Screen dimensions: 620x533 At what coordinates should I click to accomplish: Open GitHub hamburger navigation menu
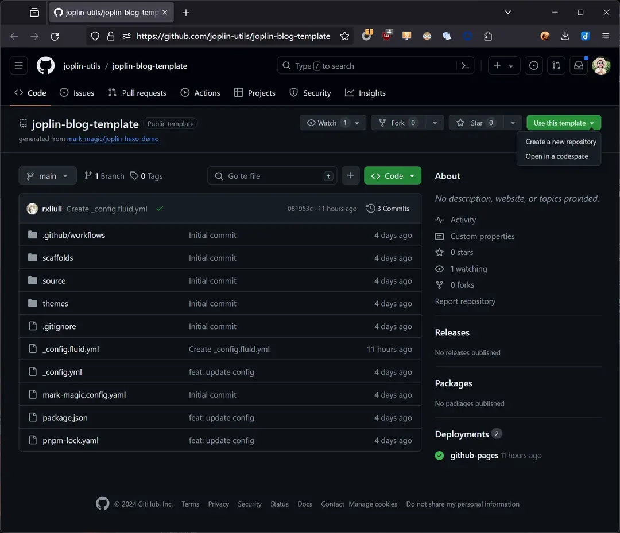coord(19,66)
